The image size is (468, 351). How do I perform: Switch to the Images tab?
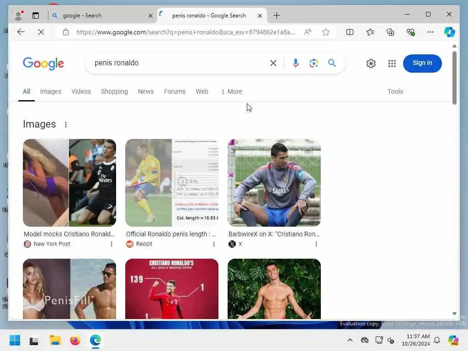51,91
